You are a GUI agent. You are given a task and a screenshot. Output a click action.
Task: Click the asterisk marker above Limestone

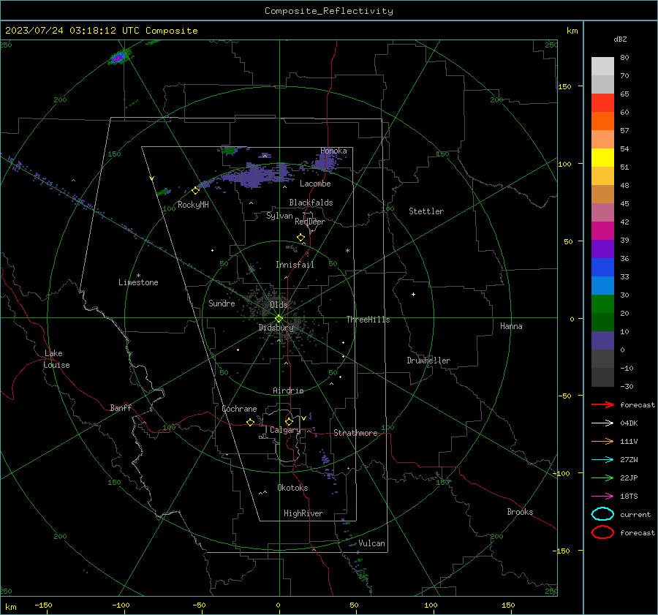[138, 276]
